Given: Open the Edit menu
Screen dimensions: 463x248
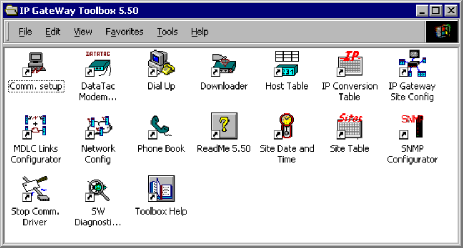Looking at the screenshot, I should coord(52,32).
